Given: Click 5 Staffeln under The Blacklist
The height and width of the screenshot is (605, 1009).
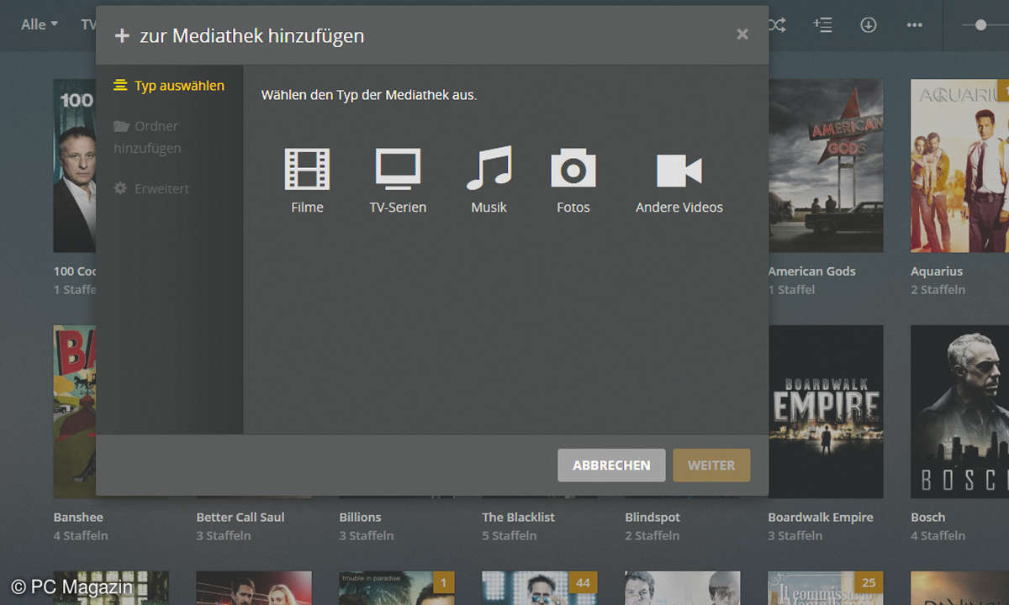Looking at the screenshot, I should (x=510, y=536).
